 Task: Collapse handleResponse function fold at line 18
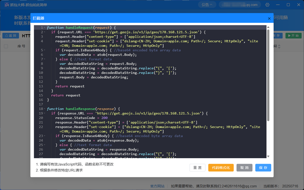(x=45, y=109)
